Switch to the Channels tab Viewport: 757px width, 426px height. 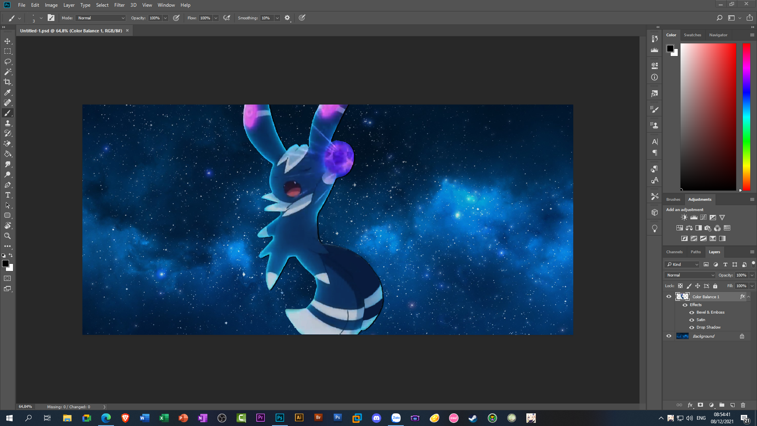[x=674, y=252]
